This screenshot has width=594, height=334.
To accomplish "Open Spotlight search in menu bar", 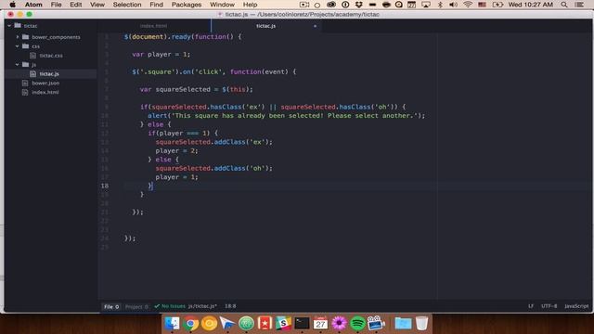I will click(564, 5).
